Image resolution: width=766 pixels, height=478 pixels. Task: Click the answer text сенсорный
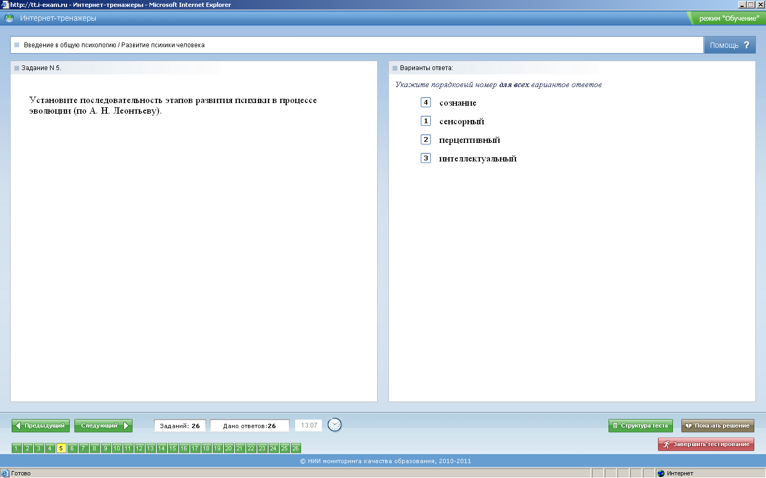pos(462,122)
